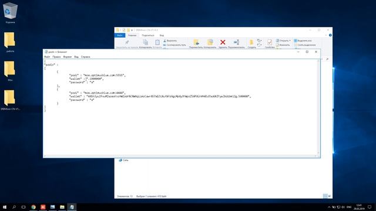Click Снять выделение in the ribbon
The image size is (376, 211).
305,45
